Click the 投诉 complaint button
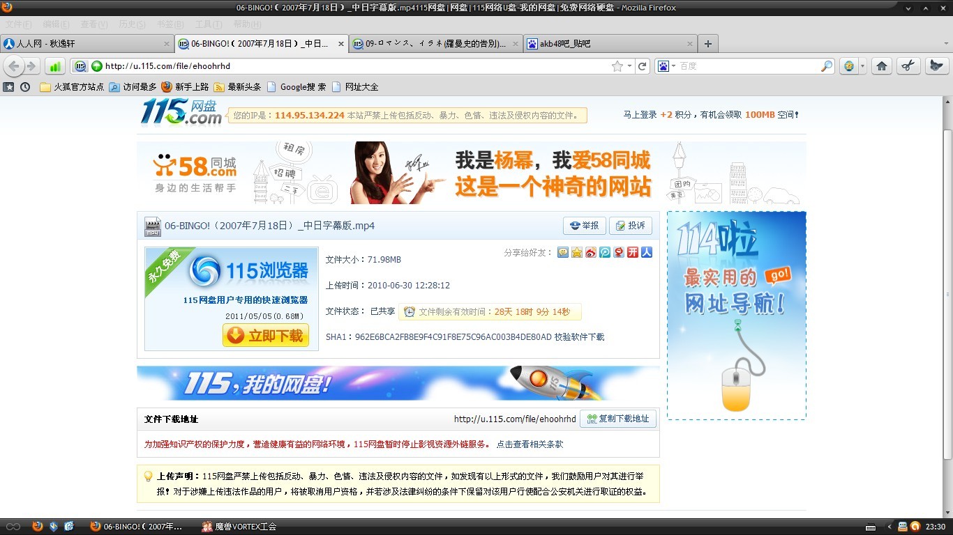 pos(631,226)
